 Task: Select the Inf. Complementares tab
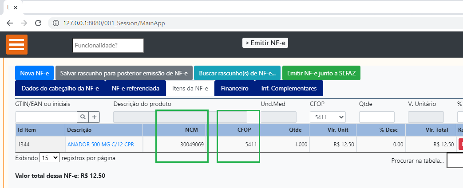click(x=289, y=88)
